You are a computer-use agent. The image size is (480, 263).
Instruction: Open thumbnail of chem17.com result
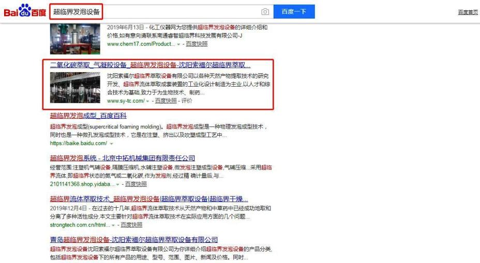point(75,39)
